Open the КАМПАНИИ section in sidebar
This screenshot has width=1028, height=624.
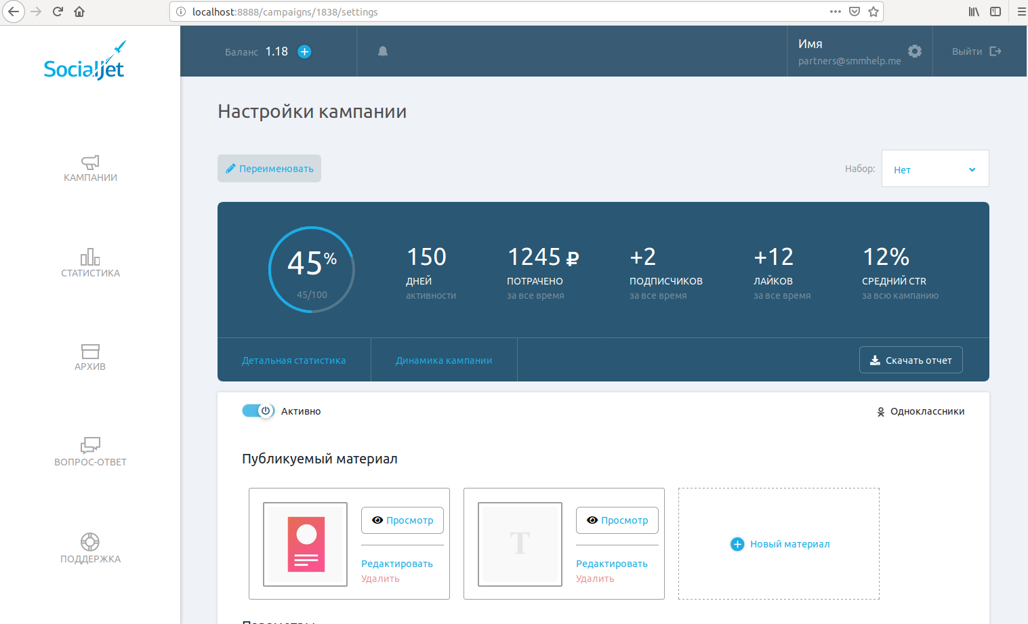coord(90,170)
